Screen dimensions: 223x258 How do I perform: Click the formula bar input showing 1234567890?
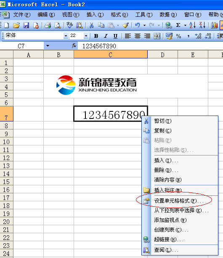pyautogui.click(x=150, y=46)
